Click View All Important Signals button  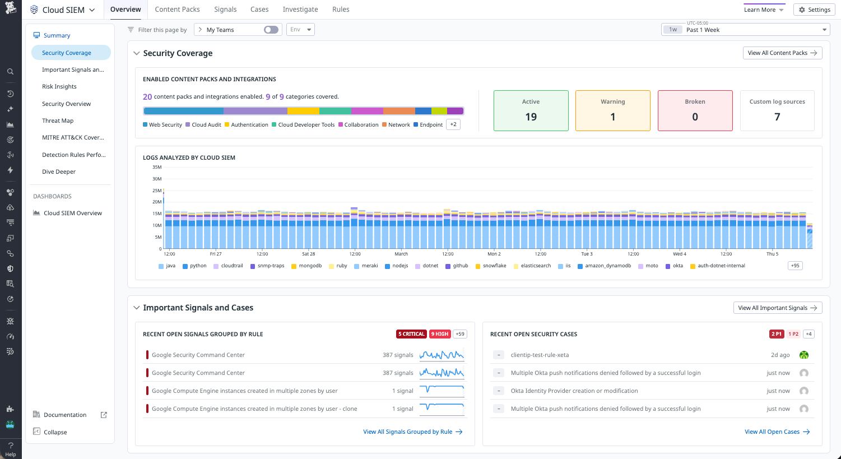point(778,308)
